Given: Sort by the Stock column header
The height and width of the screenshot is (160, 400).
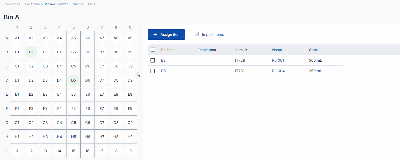Looking at the screenshot, I should [314, 50].
